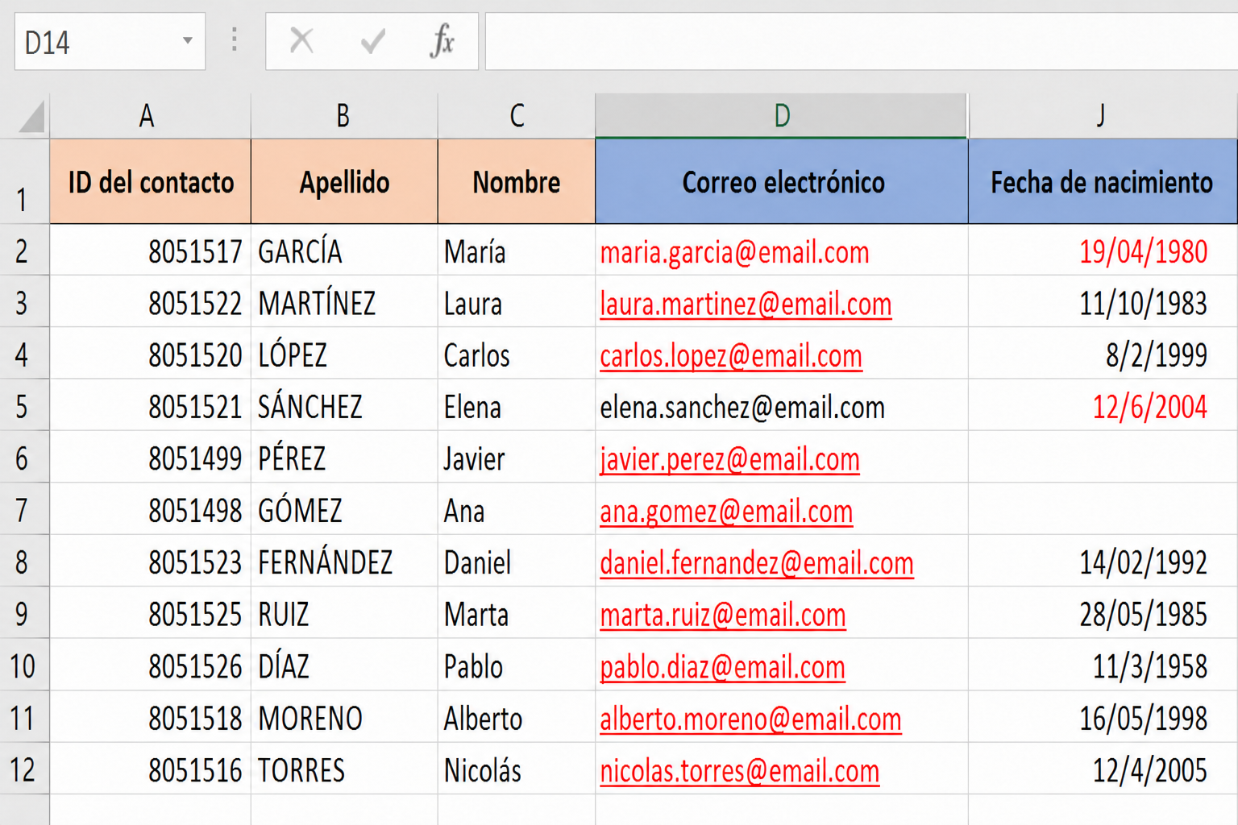Open link laura.martinez@email.com
The width and height of the screenshot is (1238, 825).
[746, 304]
